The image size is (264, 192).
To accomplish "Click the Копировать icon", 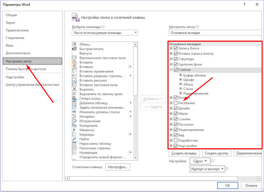I will [74, 125].
